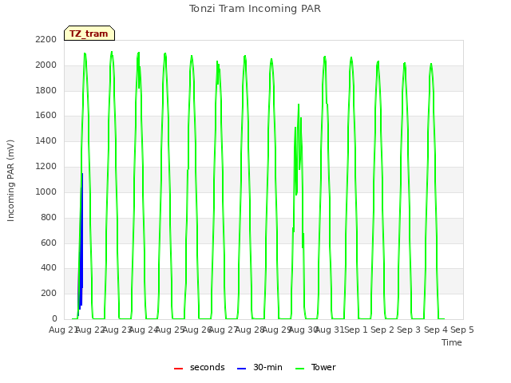Click the Time axis label
This screenshot has height=383, width=511.
[x=452, y=342]
